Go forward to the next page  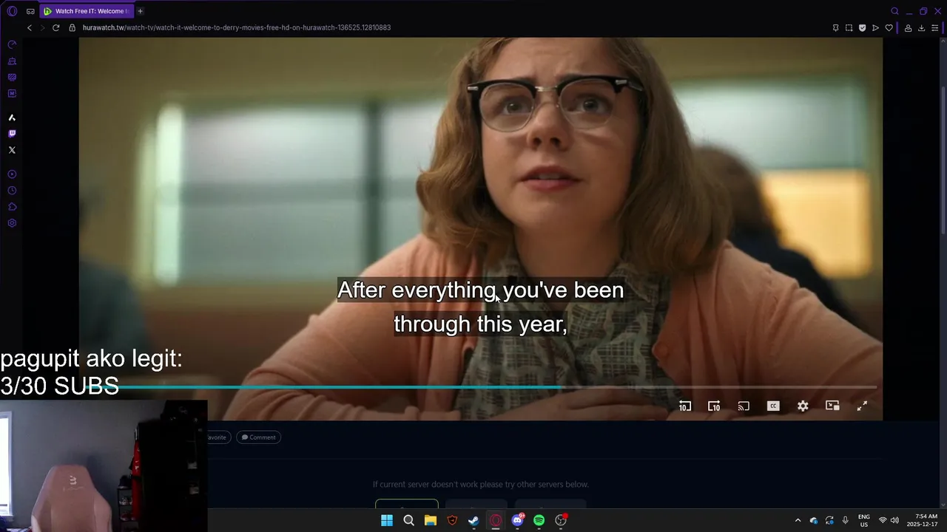click(x=43, y=27)
